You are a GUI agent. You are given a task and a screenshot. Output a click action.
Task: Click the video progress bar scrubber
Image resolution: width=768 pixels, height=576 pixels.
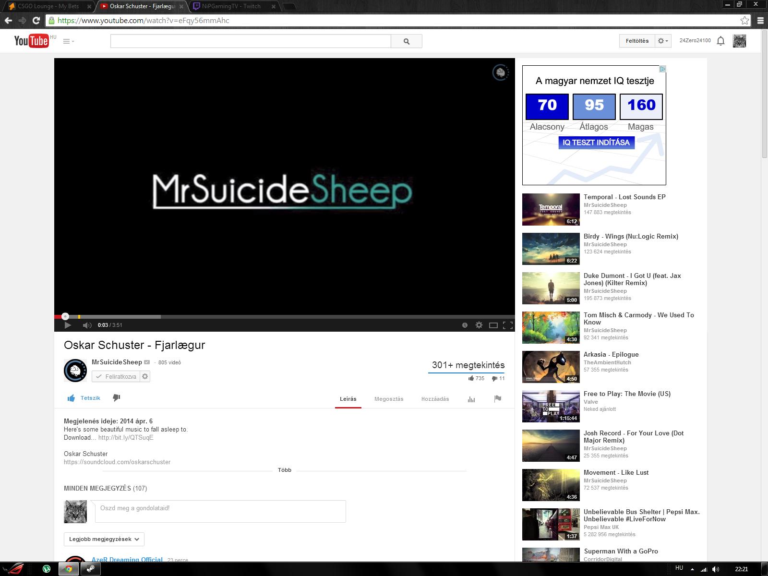pos(65,316)
